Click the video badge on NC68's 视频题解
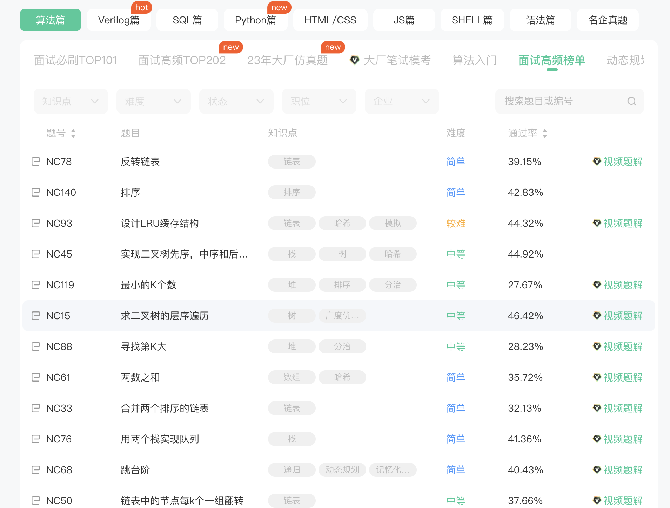The width and height of the screenshot is (670, 508). tap(597, 470)
